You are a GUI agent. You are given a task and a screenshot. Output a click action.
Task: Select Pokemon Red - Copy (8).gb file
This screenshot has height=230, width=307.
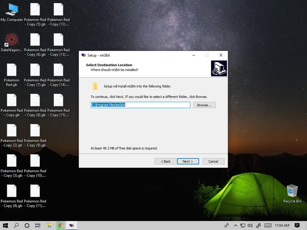click(35, 105)
